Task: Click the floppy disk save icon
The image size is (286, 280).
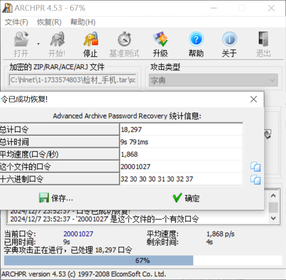Action: (x=44, y=198)
